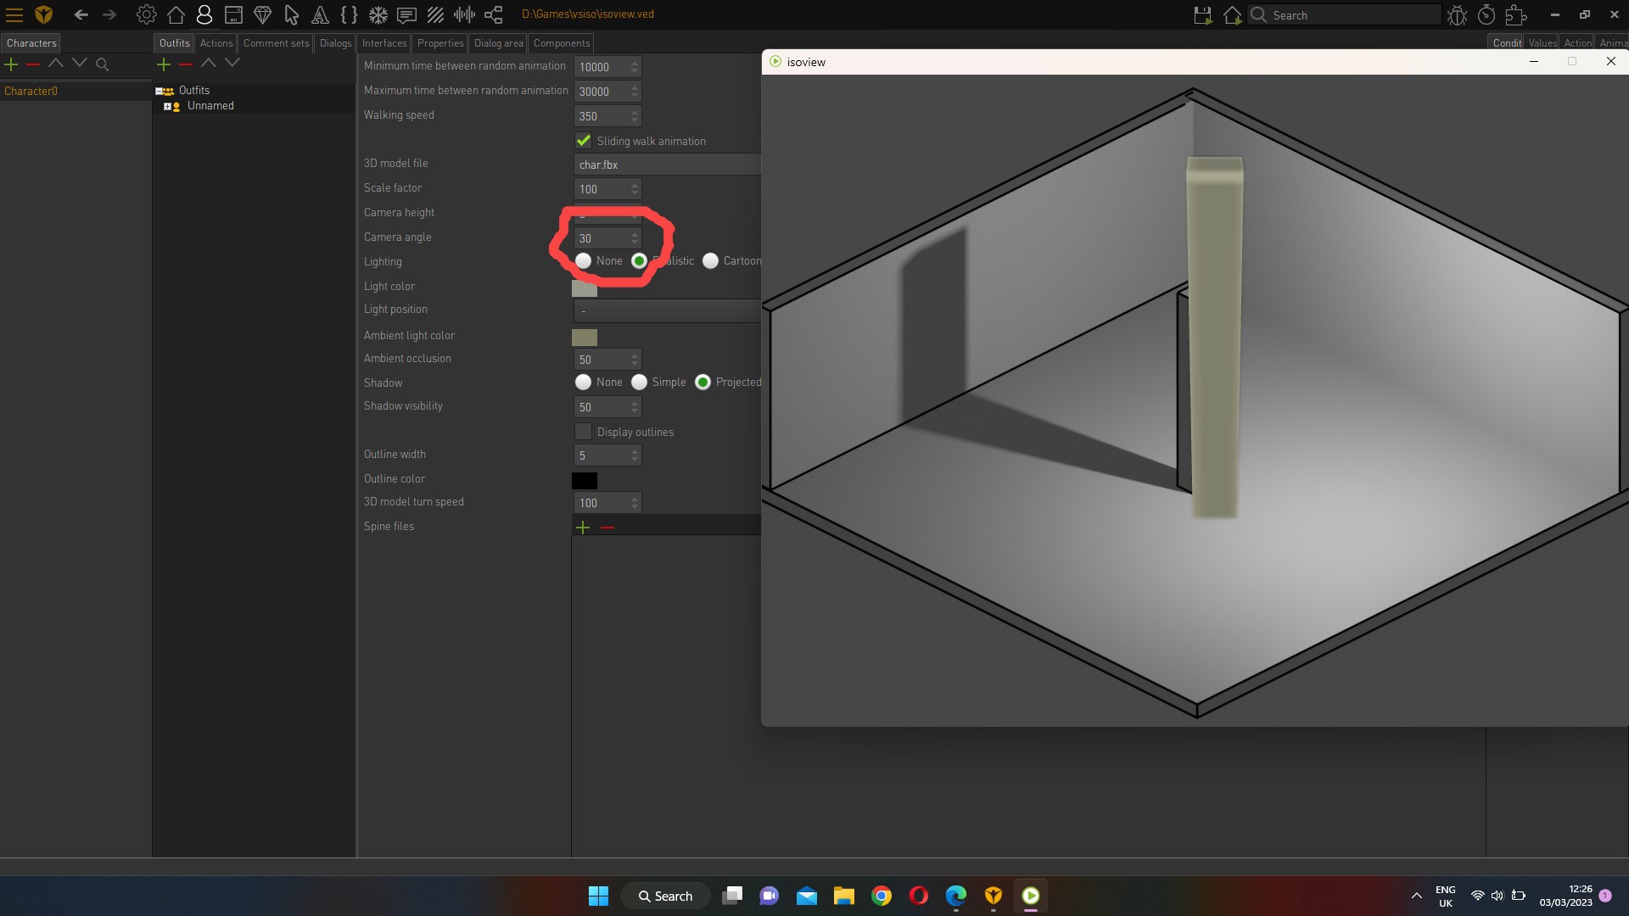The image size is (1629, 916).
Task: Open the Comment sets tab
Action: pyautogui.click(x=276, y=42)
